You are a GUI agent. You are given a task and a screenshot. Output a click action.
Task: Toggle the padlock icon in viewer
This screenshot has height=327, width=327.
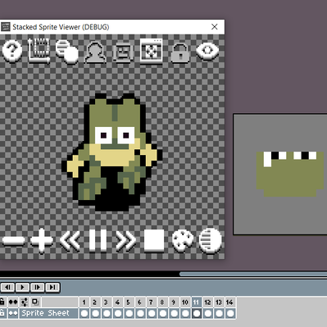point(180,53)
